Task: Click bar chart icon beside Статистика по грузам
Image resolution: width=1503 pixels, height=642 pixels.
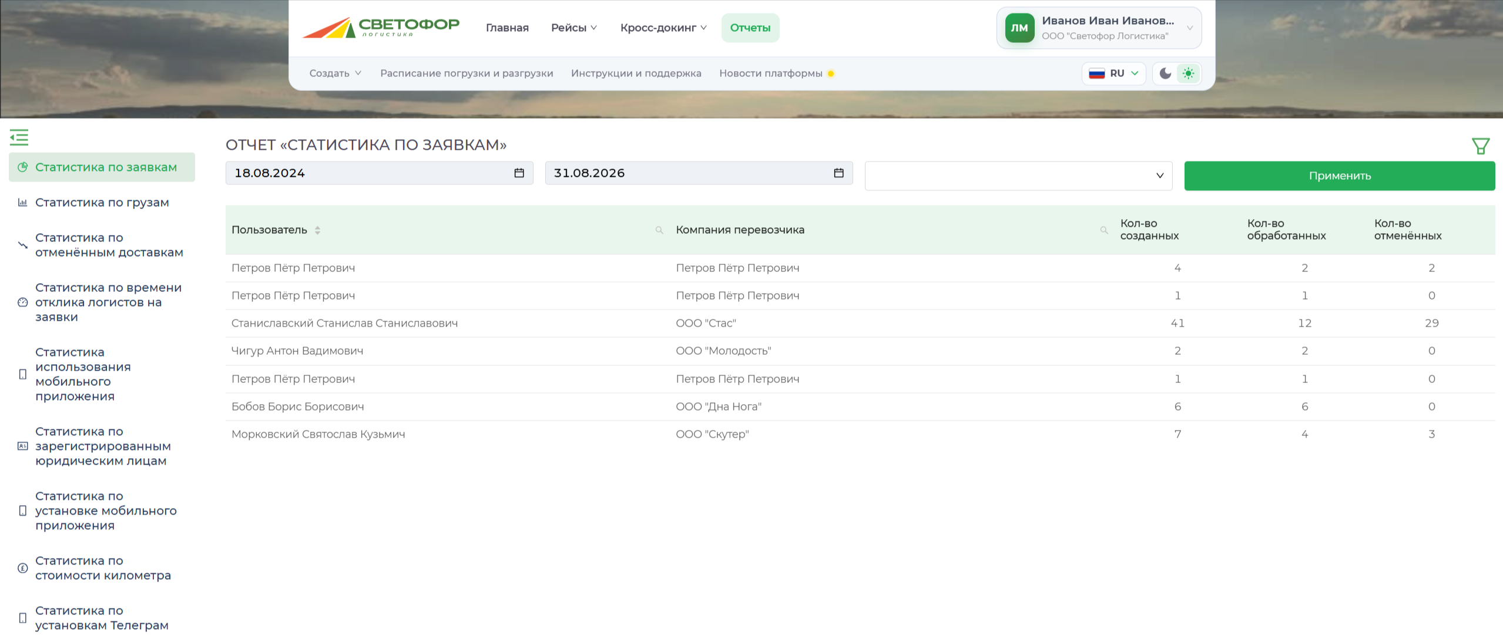Action: pos(23,203)
